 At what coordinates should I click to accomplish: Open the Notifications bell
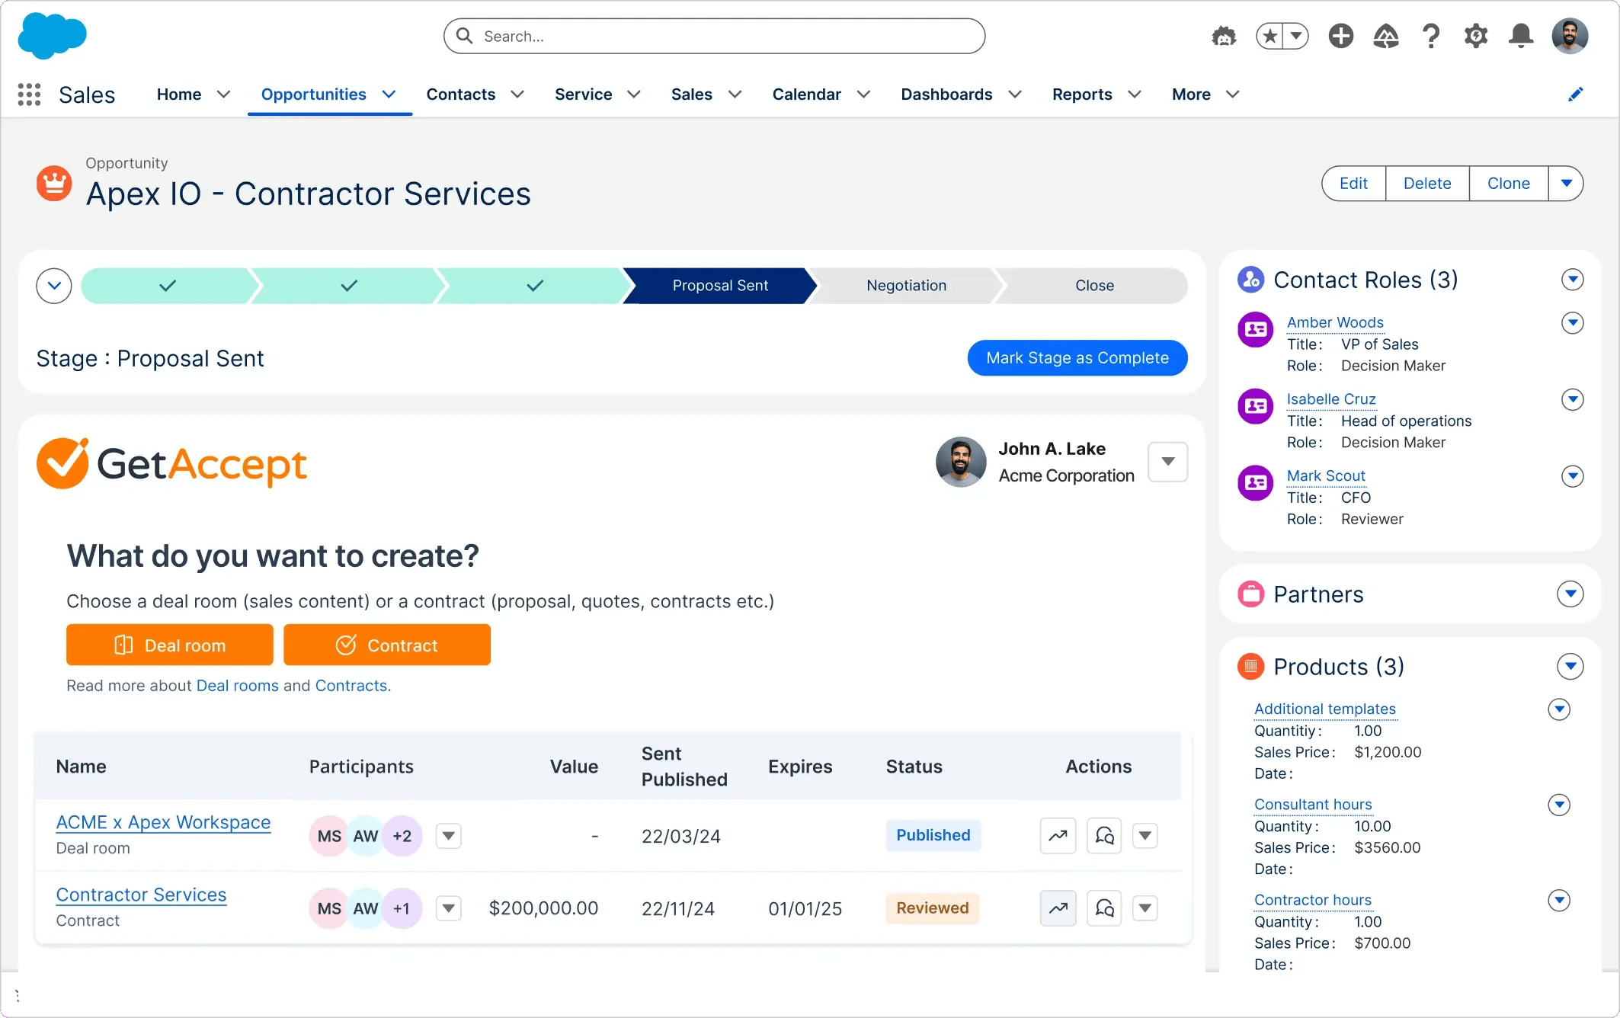tap(1521, 36)
